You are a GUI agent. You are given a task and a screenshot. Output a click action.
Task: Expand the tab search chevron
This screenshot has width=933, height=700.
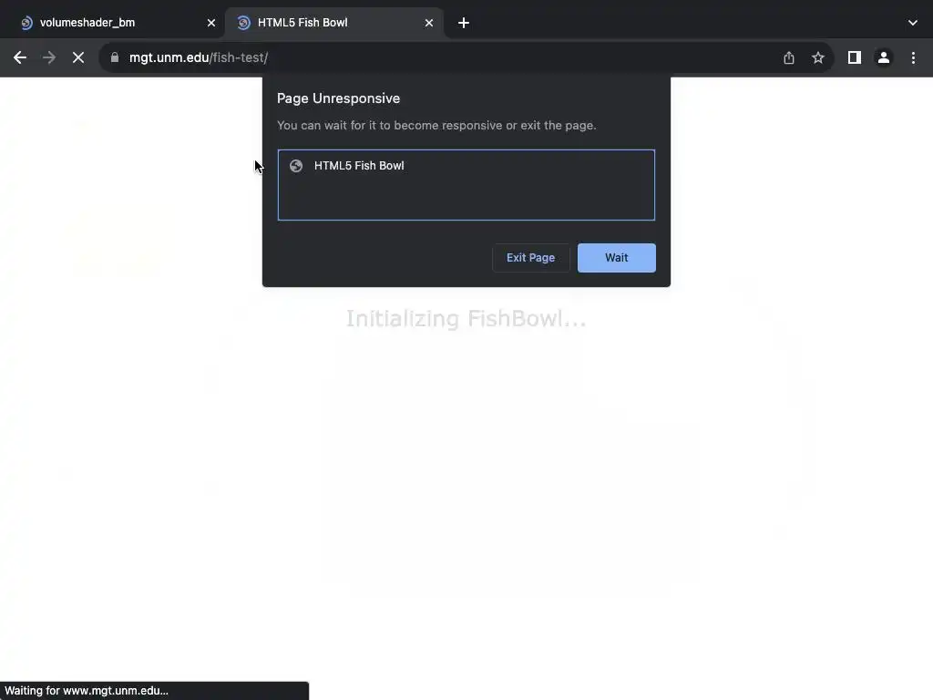pyautogui.click(x=913, y=23)
